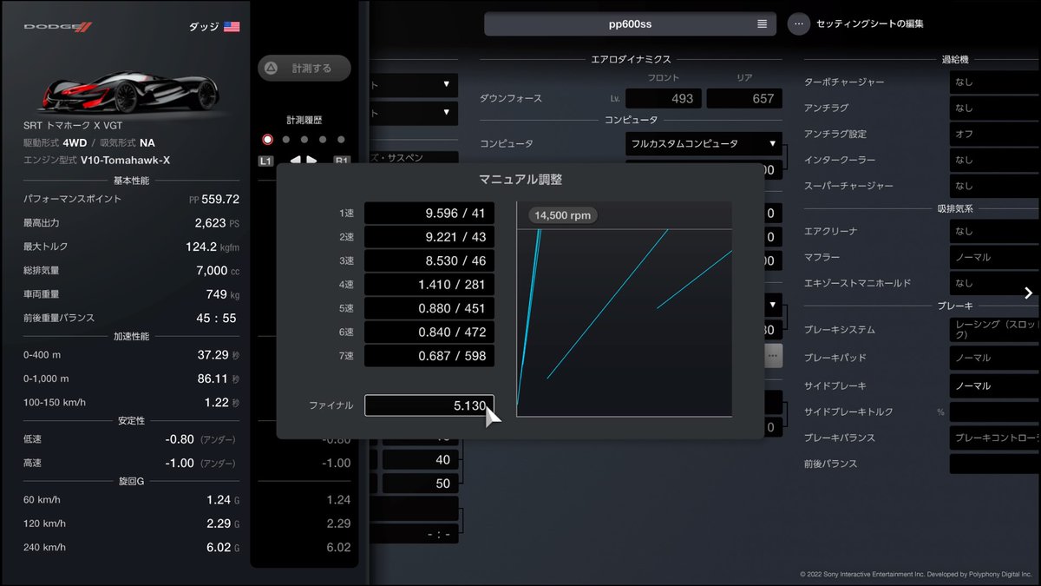The width and height of the screenshot is (1041, 586).
Task: Select the third measurement history dot
Action: tap(304, 139)
